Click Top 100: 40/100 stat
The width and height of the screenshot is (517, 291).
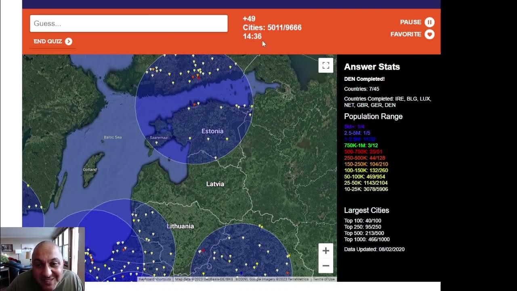(363, 221)
